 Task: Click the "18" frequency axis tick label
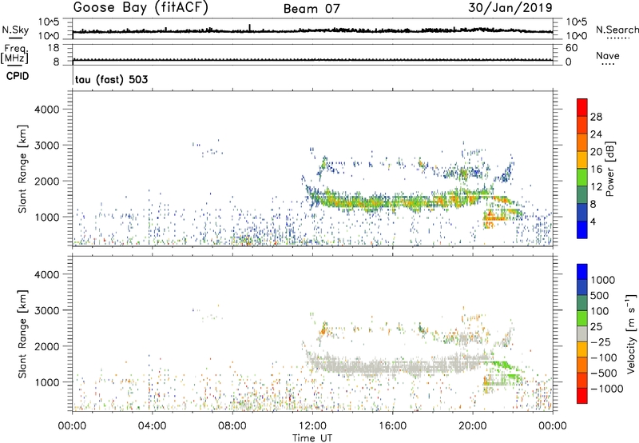(x=53, y=48)
